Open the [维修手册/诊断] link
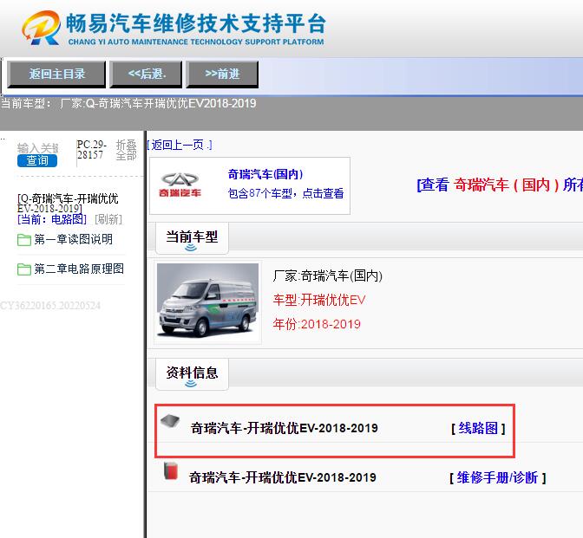 497,478
